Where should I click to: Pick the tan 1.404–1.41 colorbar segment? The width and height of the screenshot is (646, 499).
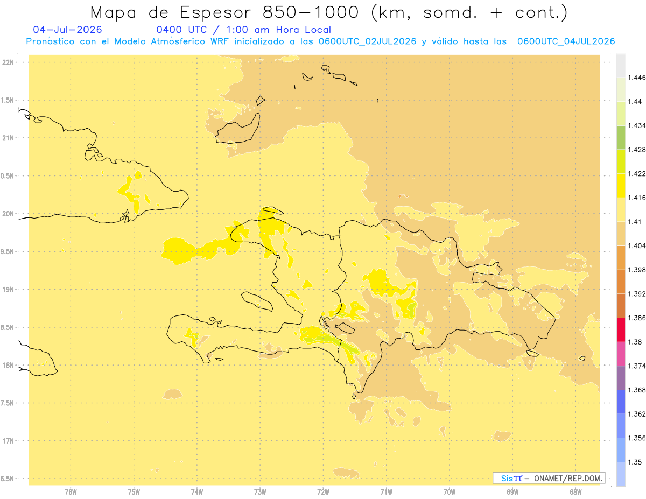pos(621,233)
